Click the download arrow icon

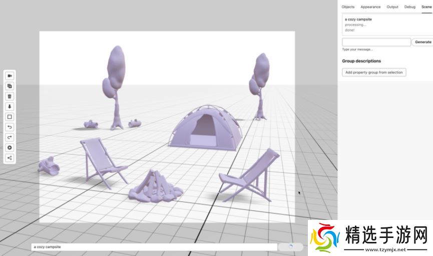pyautogui.click(x=10, y=107)
